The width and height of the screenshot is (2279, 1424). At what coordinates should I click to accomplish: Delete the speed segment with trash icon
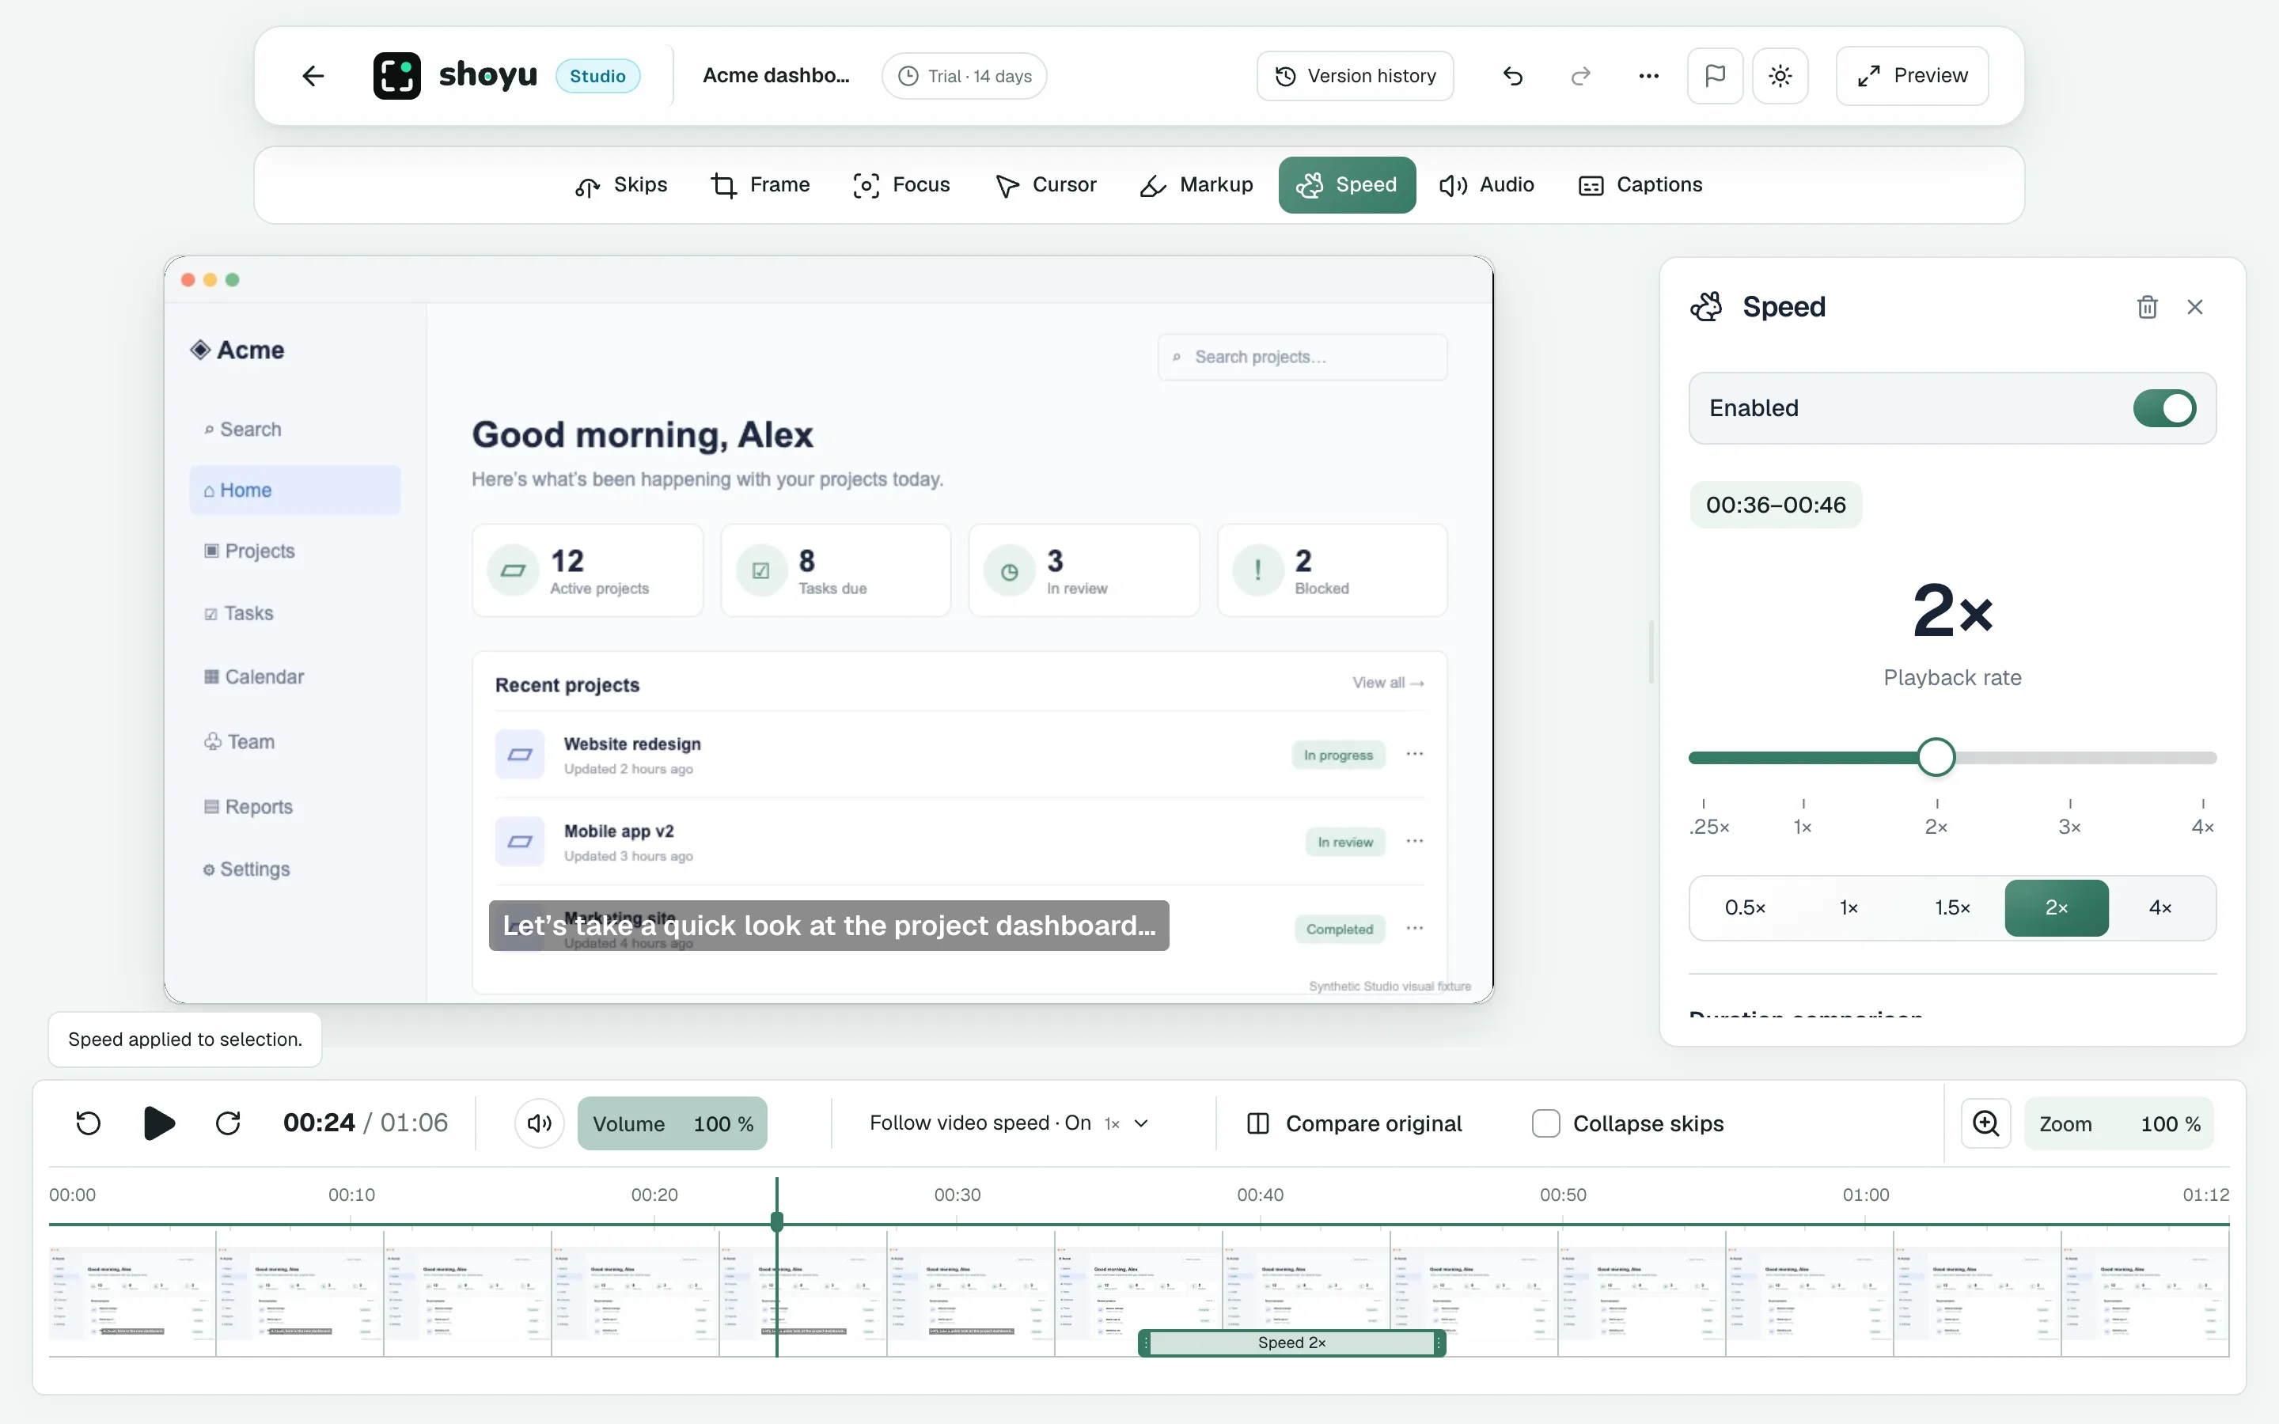pyautogui.click(x=2147, y=307)
